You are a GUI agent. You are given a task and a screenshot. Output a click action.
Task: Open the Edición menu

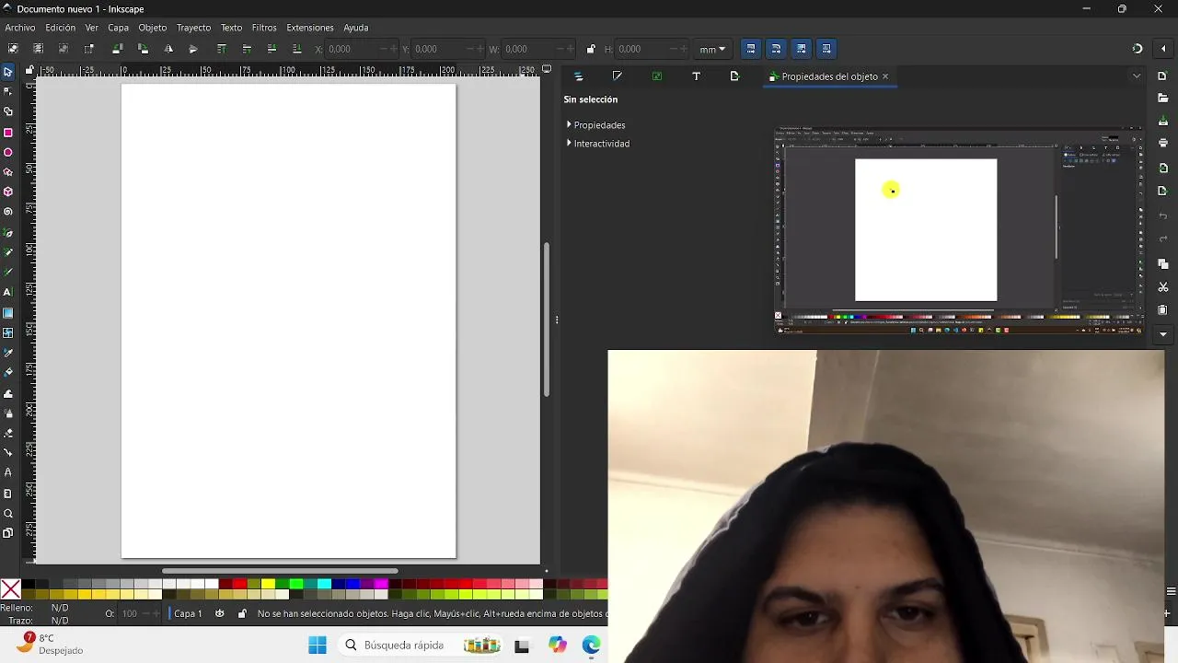pos(61,28)
